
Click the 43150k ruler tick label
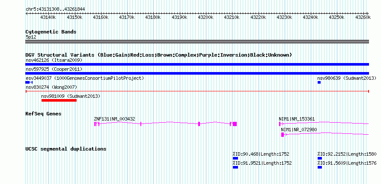click(74, 17)
